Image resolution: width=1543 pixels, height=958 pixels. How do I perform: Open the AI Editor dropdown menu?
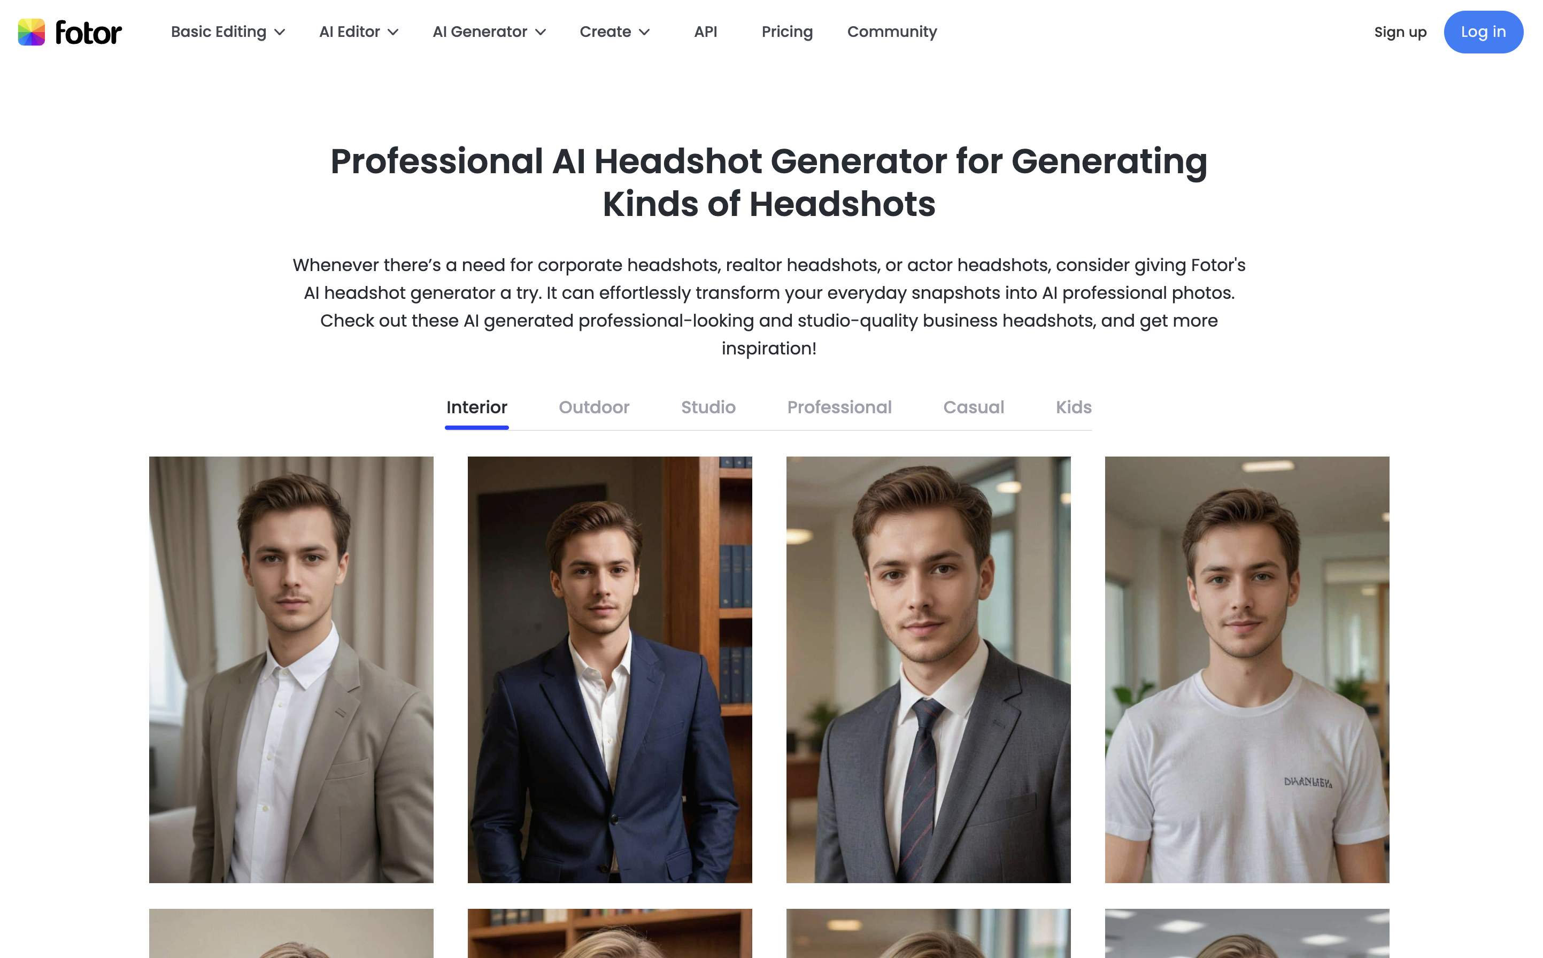(359, 32)
